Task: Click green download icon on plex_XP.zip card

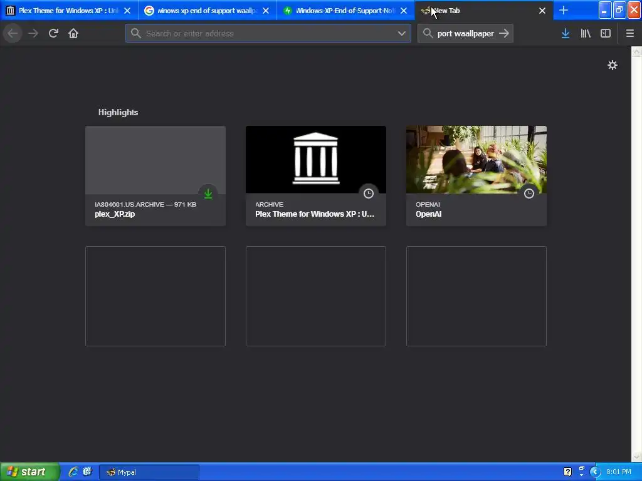Action: 208,194
